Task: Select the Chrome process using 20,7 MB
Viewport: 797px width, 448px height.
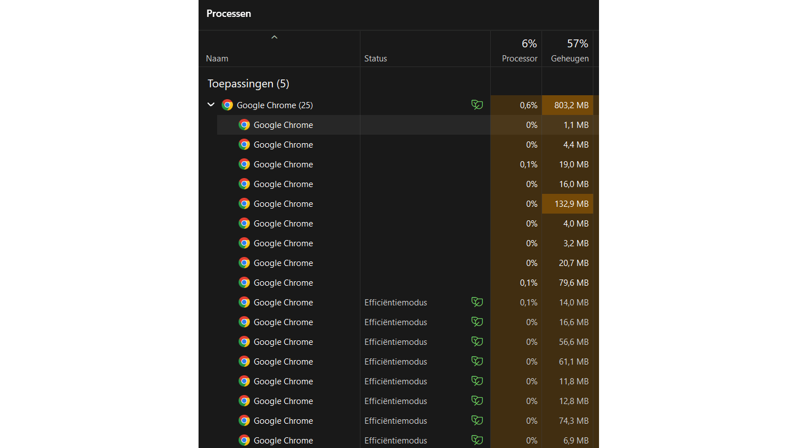Action: [283, 263]
